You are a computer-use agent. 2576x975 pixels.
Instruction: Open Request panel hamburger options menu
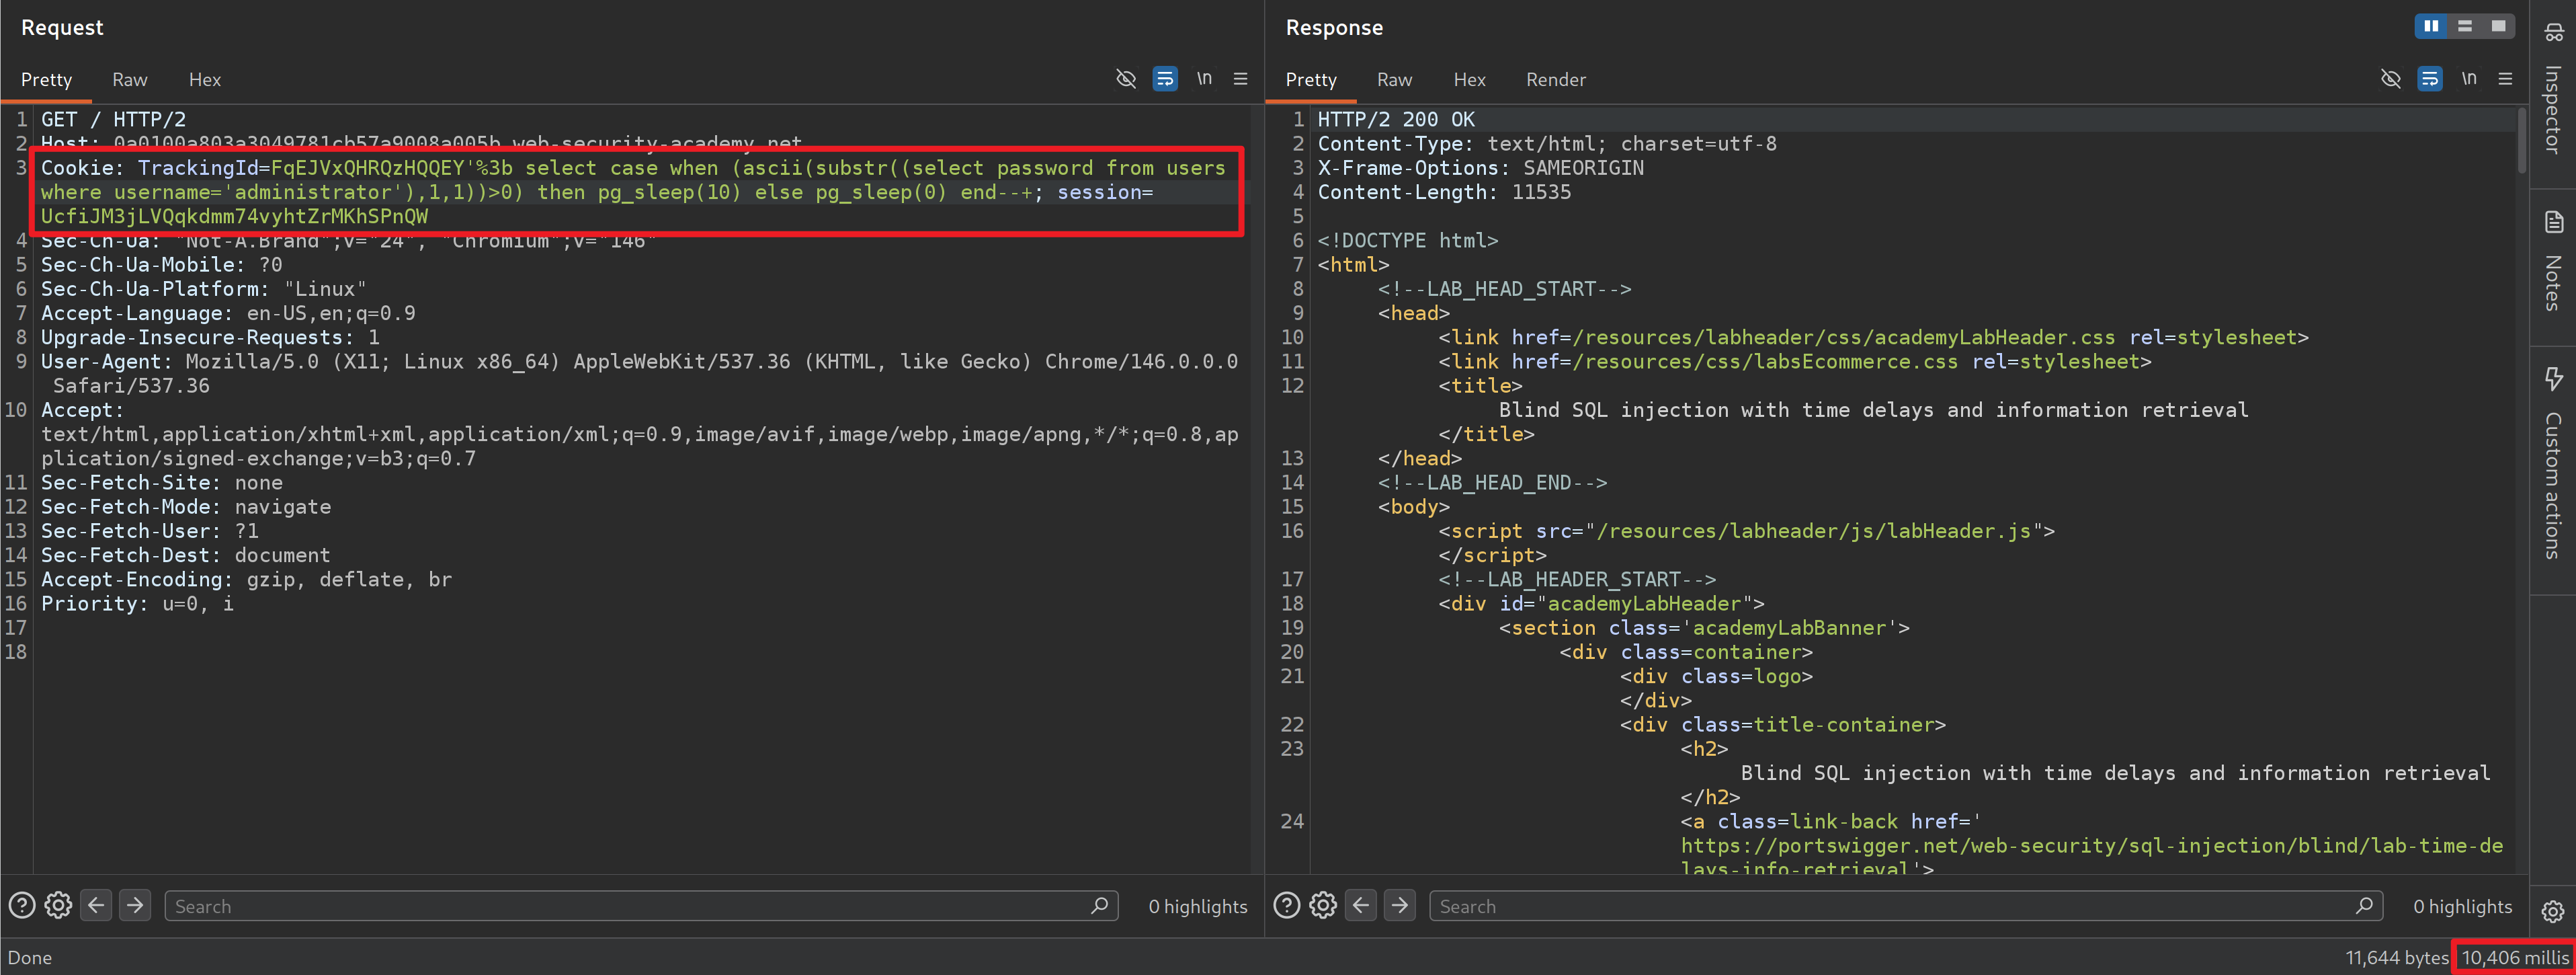pyautogui.click(x=1240, y=78)
